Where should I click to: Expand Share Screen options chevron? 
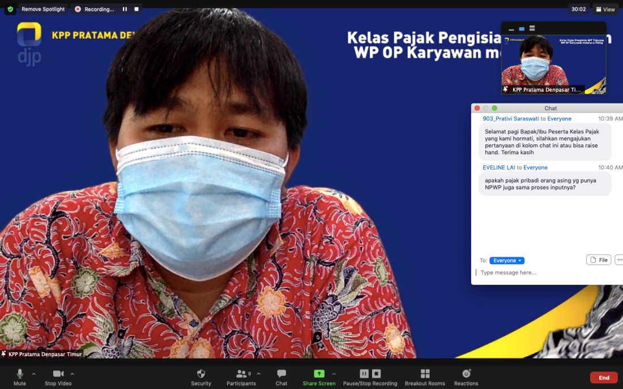tap(334, 374)
